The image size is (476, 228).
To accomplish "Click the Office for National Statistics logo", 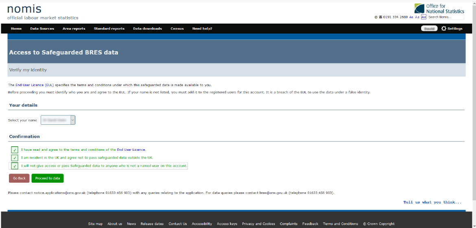I will tap(439, 8).
